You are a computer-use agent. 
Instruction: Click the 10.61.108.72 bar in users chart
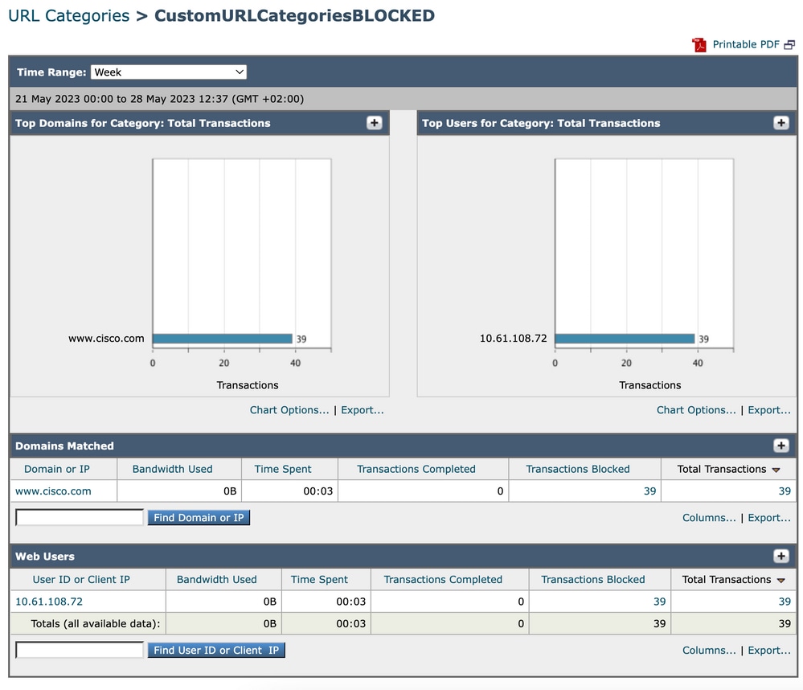coord(625,339)
